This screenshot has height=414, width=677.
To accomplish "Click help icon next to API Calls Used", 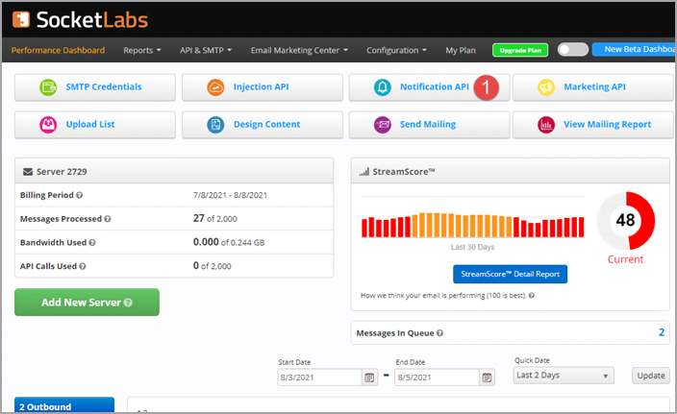I will (x=83, y=266).
